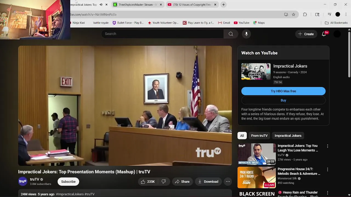
Task: Minimize the browser window
Action: pyautogui.click(x=325, y=5)
